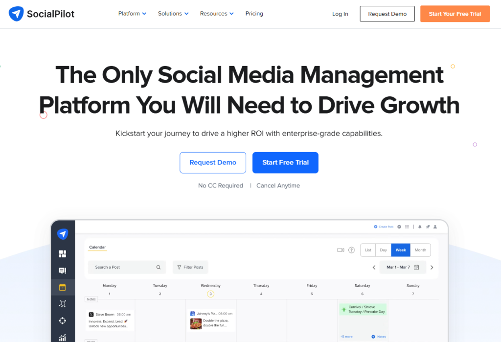Select the Week view tab
This screenshot has height=342, width=501.
[401, 250]
